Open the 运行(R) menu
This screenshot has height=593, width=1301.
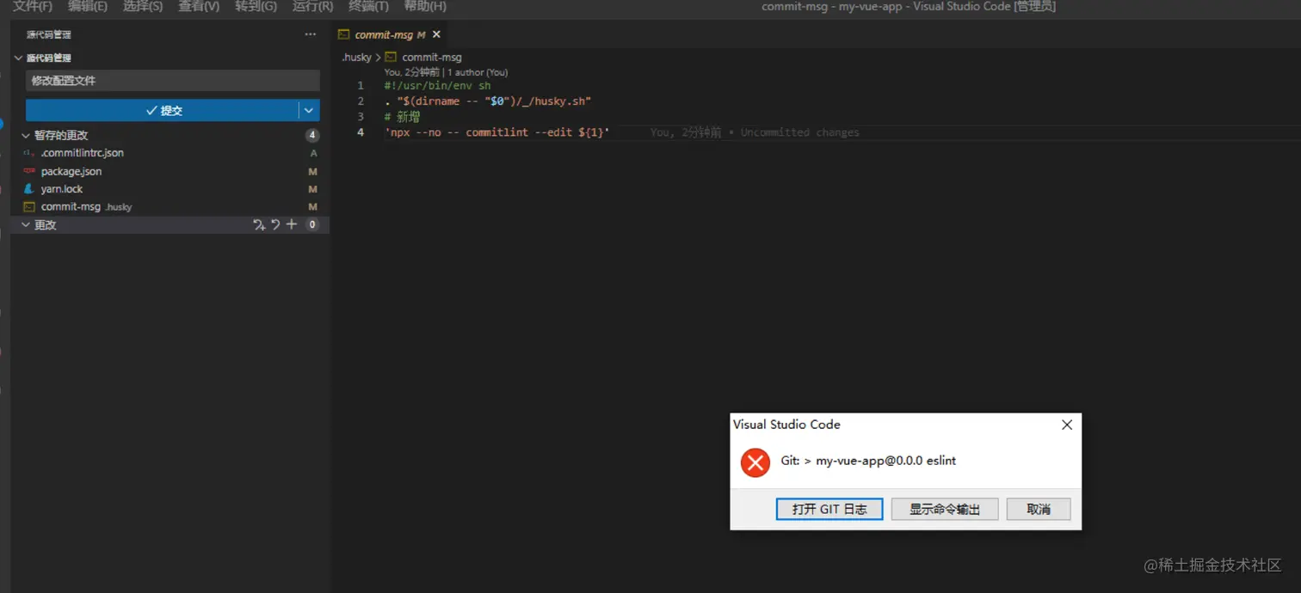312,6
